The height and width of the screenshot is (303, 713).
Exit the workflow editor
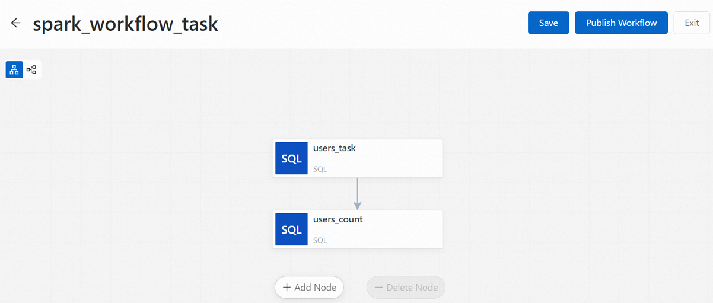[x=692, y=23]
